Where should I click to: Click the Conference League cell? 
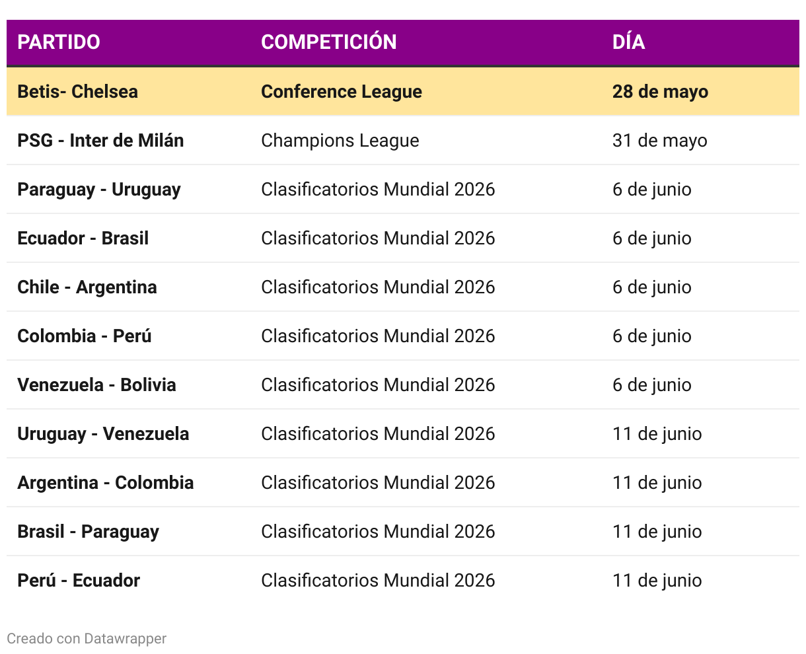342,92
